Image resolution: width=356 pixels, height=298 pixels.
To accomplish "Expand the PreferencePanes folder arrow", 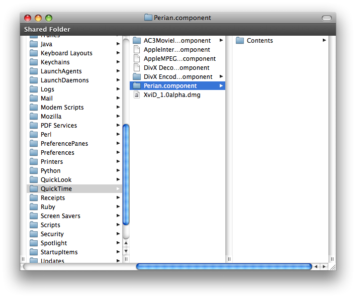I will click(x=118, y=144).
